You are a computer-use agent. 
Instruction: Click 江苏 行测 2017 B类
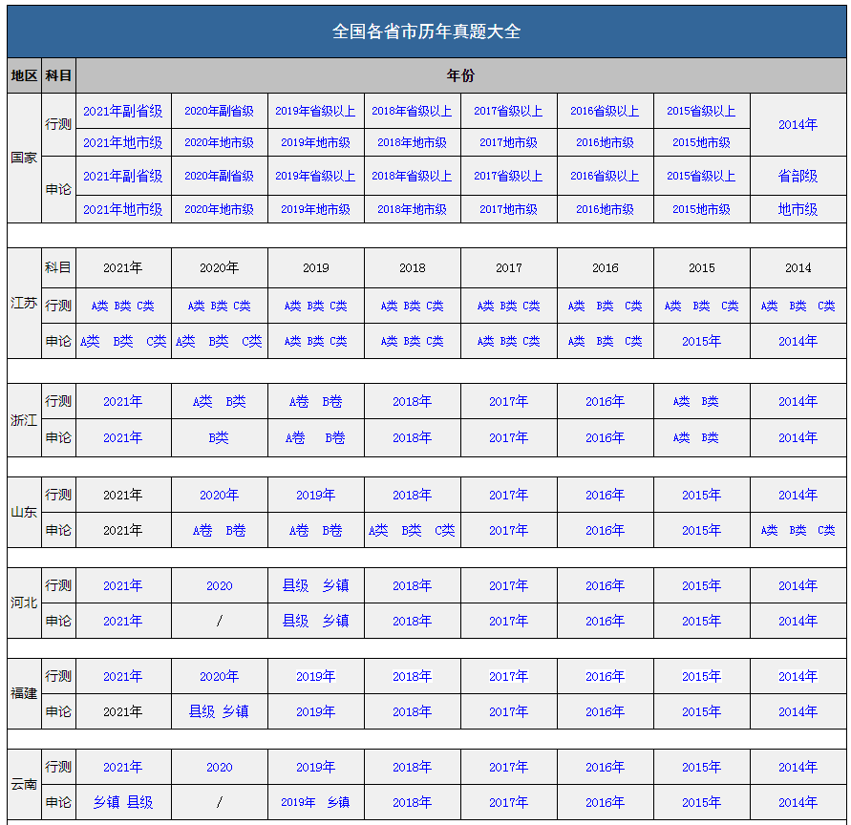pyautogui.click(x=508, y=306)
